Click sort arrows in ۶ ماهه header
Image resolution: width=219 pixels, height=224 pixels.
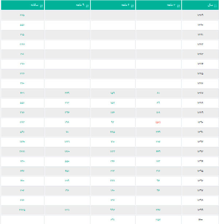click(132, 6)
